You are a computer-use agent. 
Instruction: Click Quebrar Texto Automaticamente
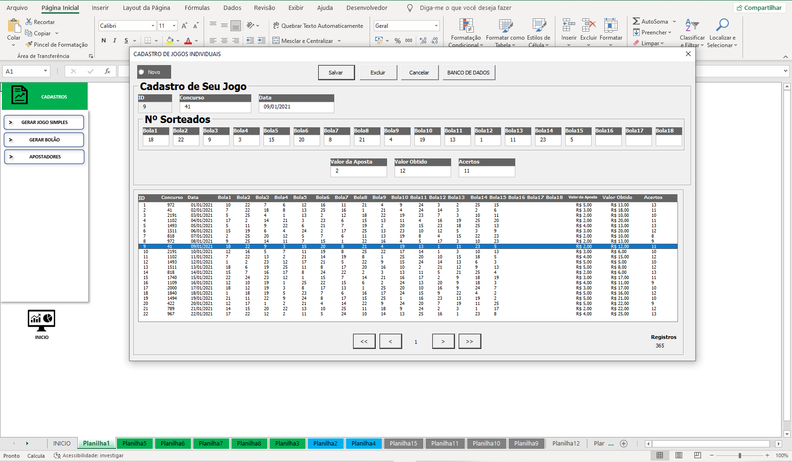pyautogui.click(x=318, y=25)
